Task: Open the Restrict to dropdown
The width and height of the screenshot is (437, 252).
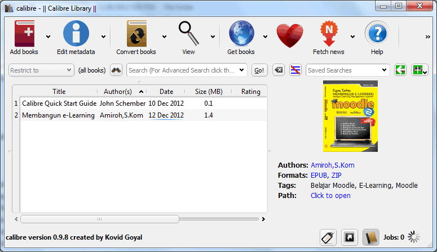Action: [x=41, y=70]
